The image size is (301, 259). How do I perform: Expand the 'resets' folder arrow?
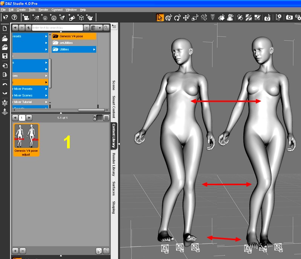pos(46,36)
